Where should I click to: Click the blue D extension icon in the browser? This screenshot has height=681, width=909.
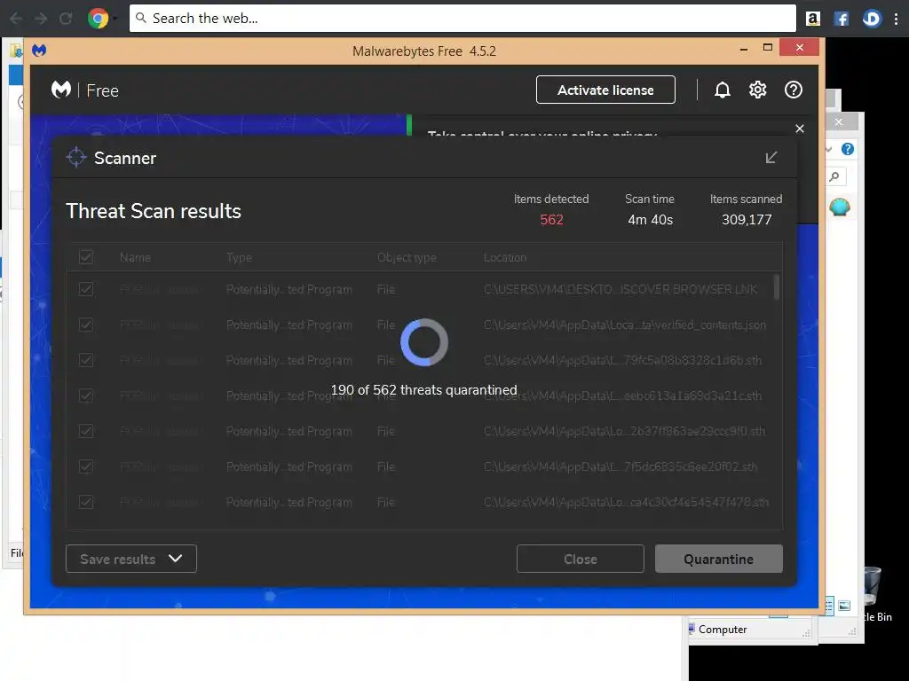pyautogui.click(x=872, y=19)
